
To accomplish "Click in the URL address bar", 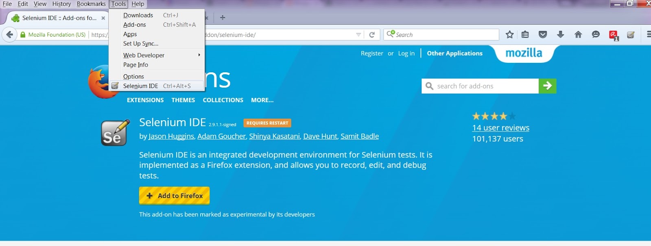I will pyautogui.click(x=228, y=35).
